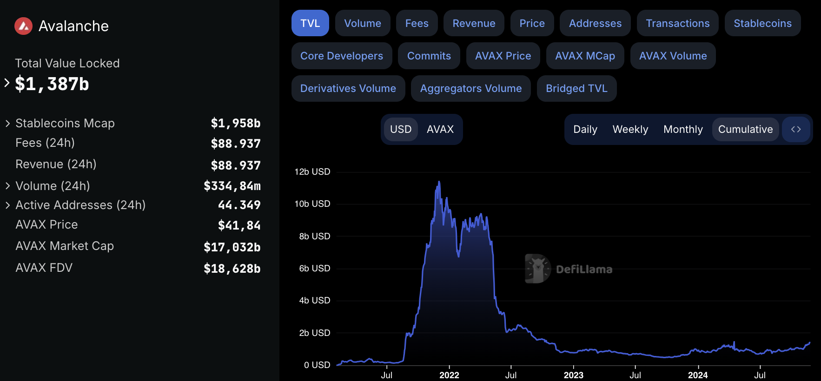Image resolution: width=821 pixels, height=381 pixels.
Task: Select the Weekly interval
Action: [630, 129]
